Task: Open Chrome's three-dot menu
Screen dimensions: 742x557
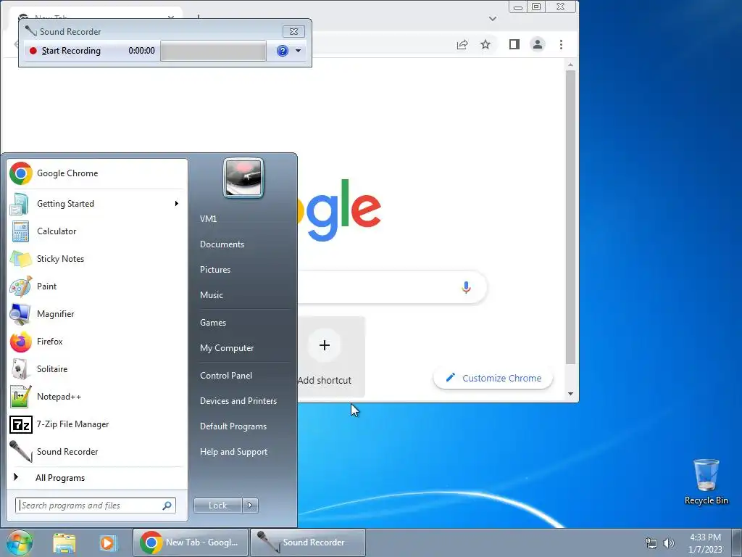Action: [x=562, y=44]
